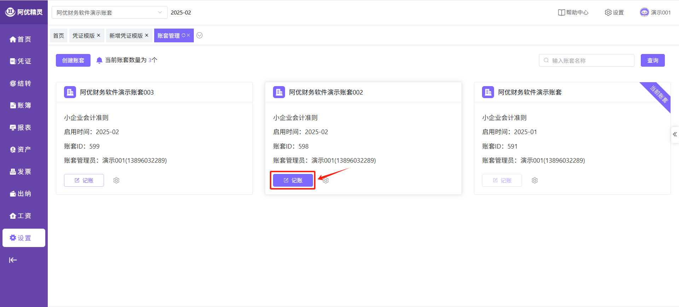Click 记账 on 演示账套002 card
The image size is (679, 307).
pyautogui.click(x=293, y=180)
